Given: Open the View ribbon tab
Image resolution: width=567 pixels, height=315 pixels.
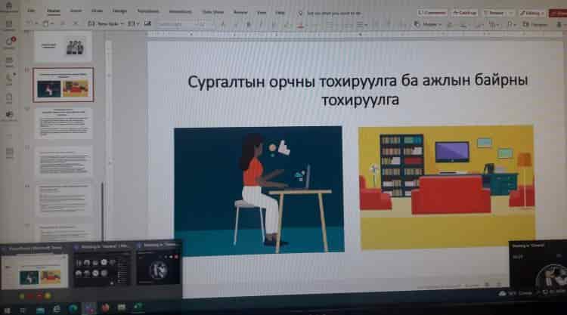Looking at the screenshot, I should point(262,13).
